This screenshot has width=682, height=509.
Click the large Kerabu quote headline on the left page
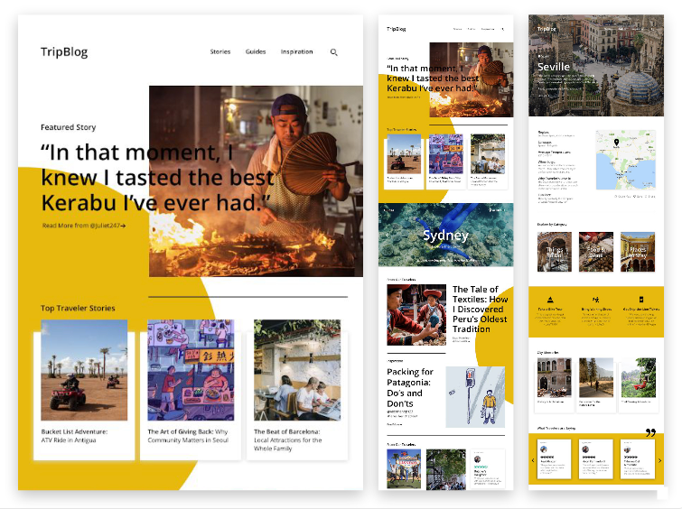pos(156,178)
